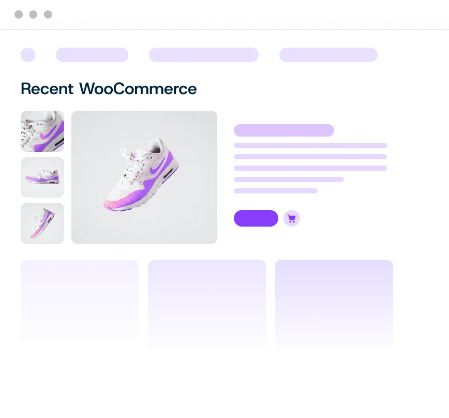This screenshot has height=418, width=449.
Task: Click the third gray window control dot
Action: pos(48,14)
